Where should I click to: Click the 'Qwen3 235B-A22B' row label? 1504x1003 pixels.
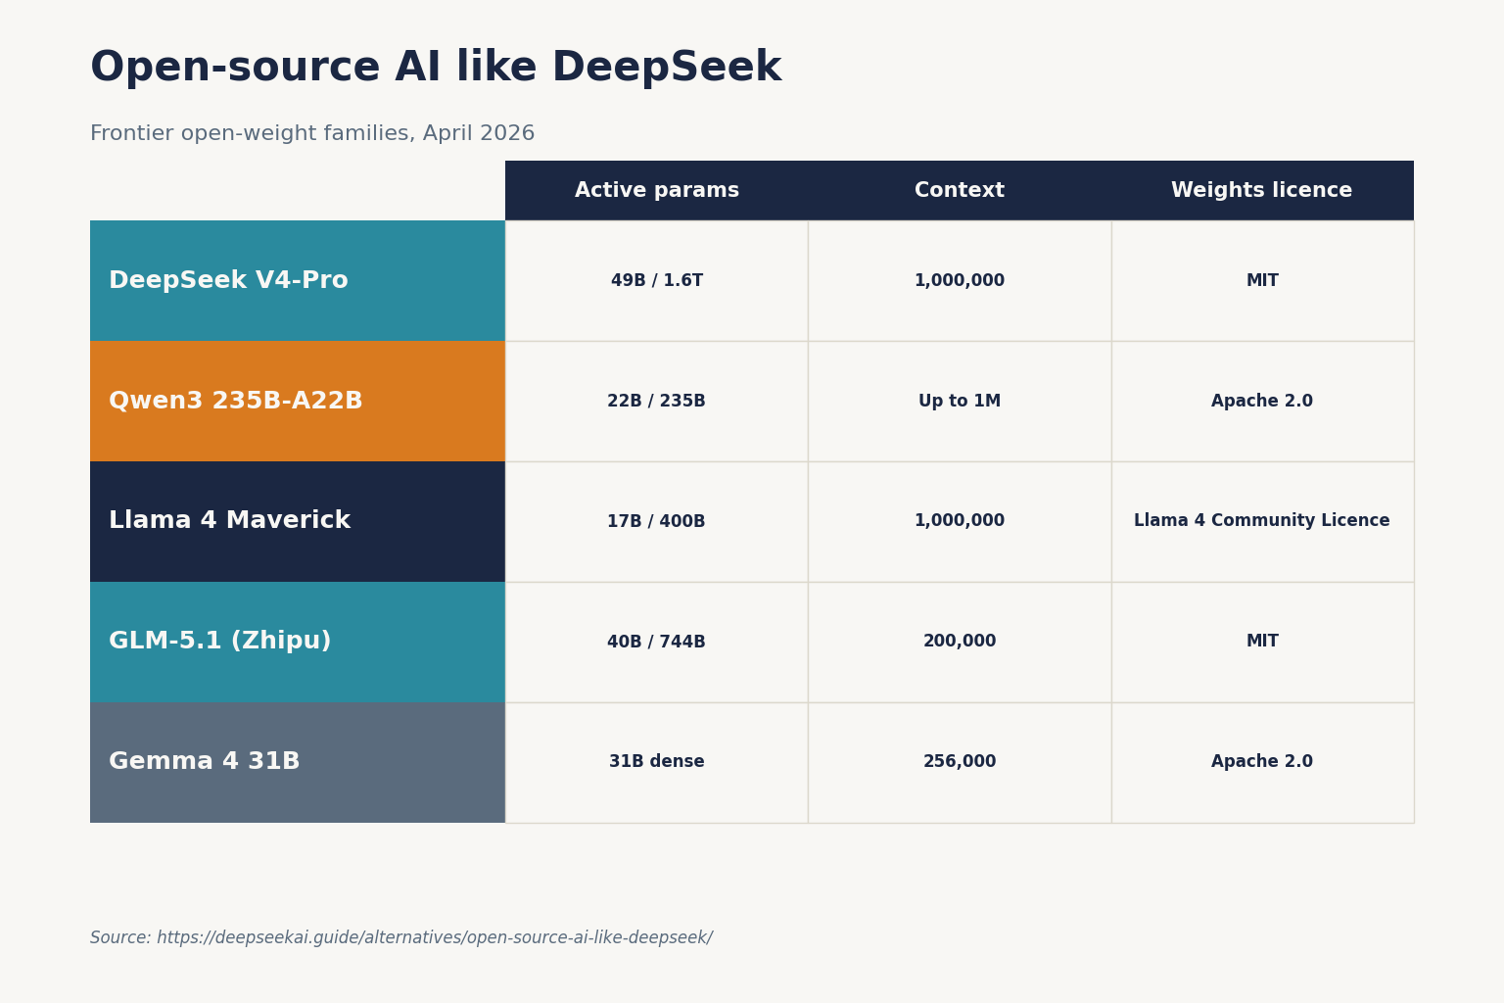coord(298,402)
